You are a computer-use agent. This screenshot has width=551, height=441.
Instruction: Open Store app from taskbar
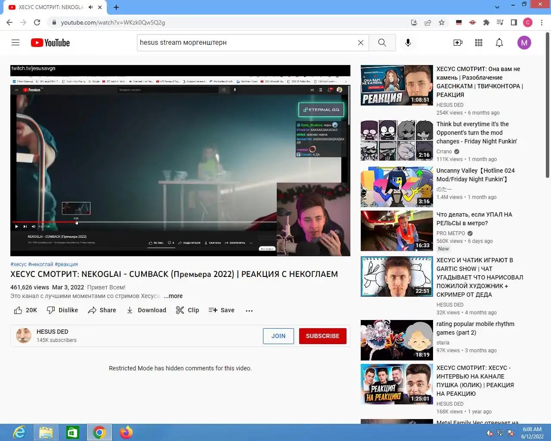(73, 432)
